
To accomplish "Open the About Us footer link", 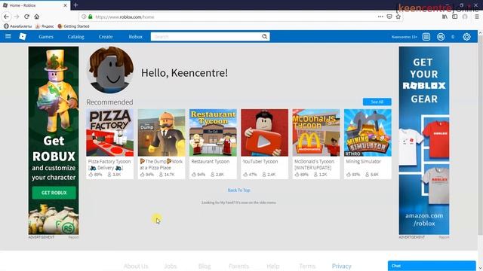I will (x=136, y=266).
